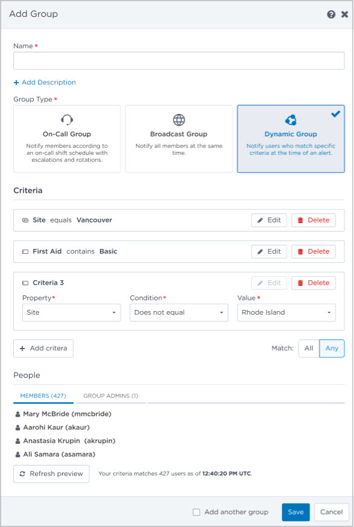
Task: Choose the Broadcast Group globe icon
Action: pyautogui.click(x=179, y=119)
